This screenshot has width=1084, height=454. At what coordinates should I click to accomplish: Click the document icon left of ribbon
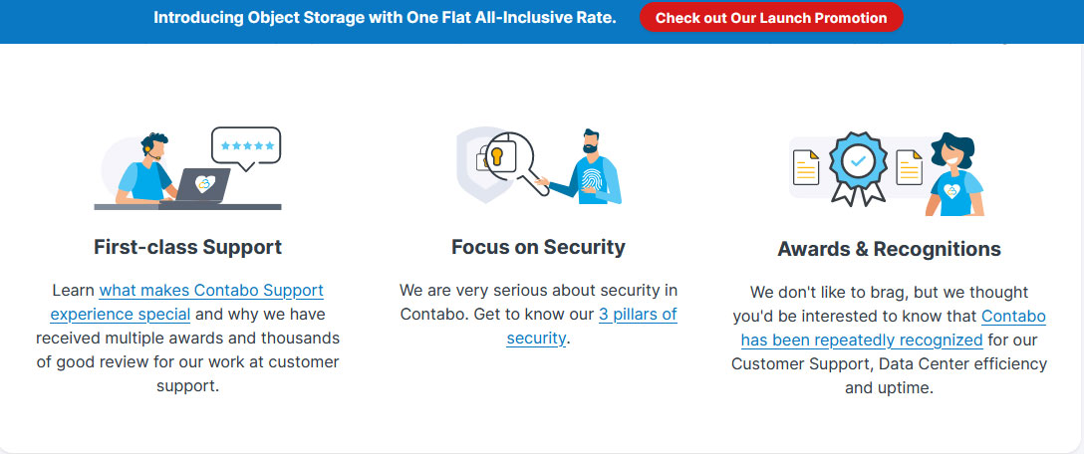[805, 167]
